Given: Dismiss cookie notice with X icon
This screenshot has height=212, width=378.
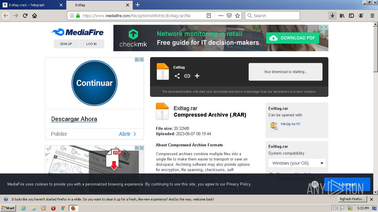Looking at the screenshot, I should (315, 184).
